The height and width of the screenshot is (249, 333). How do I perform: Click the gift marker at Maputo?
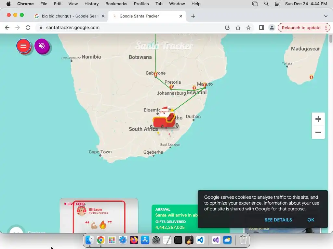(205, 85)
